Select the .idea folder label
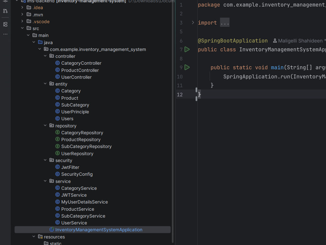The height and width of the screenshot is (245, 326). (x=37, y=8)
